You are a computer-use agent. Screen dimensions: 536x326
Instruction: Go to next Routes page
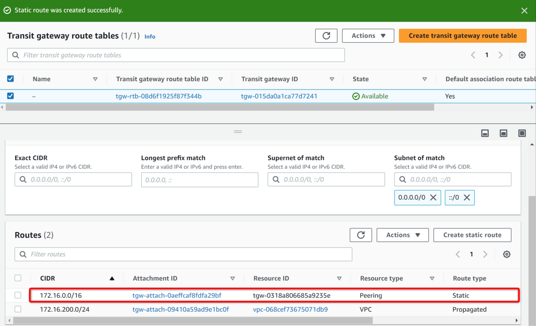[486, 254]
